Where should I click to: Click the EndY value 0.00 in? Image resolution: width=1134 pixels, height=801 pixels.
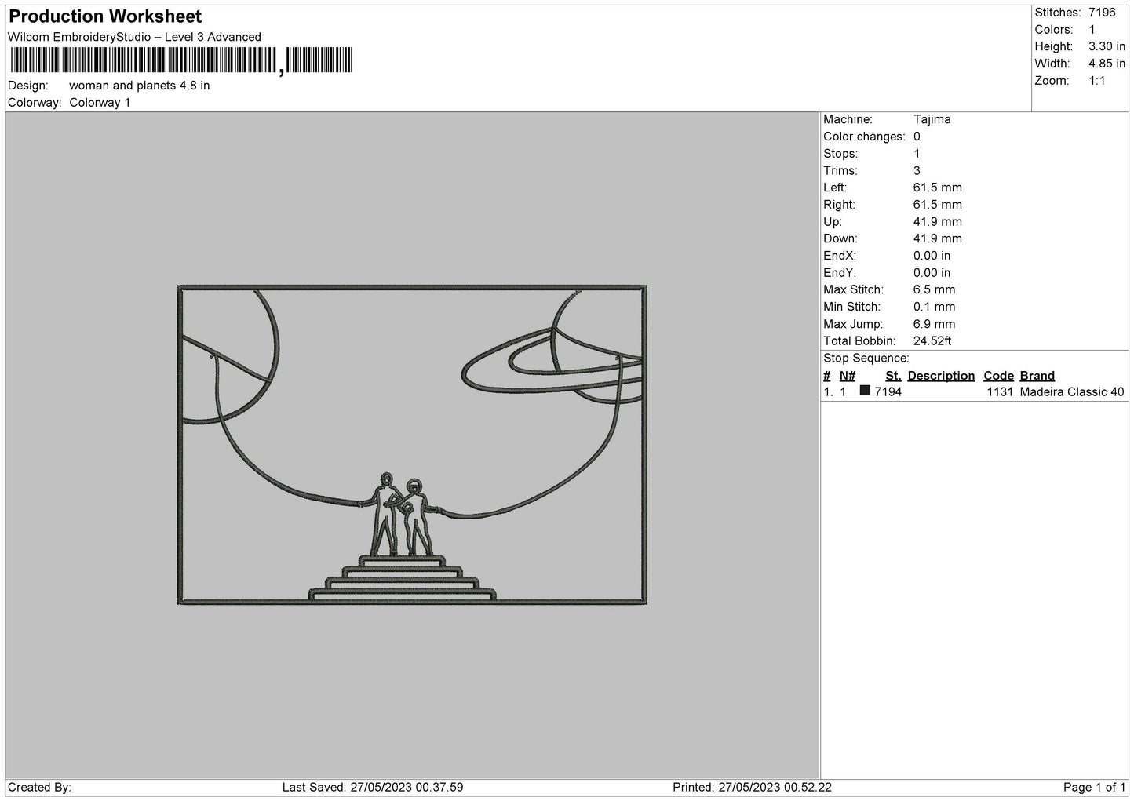(x=932, y=273)
